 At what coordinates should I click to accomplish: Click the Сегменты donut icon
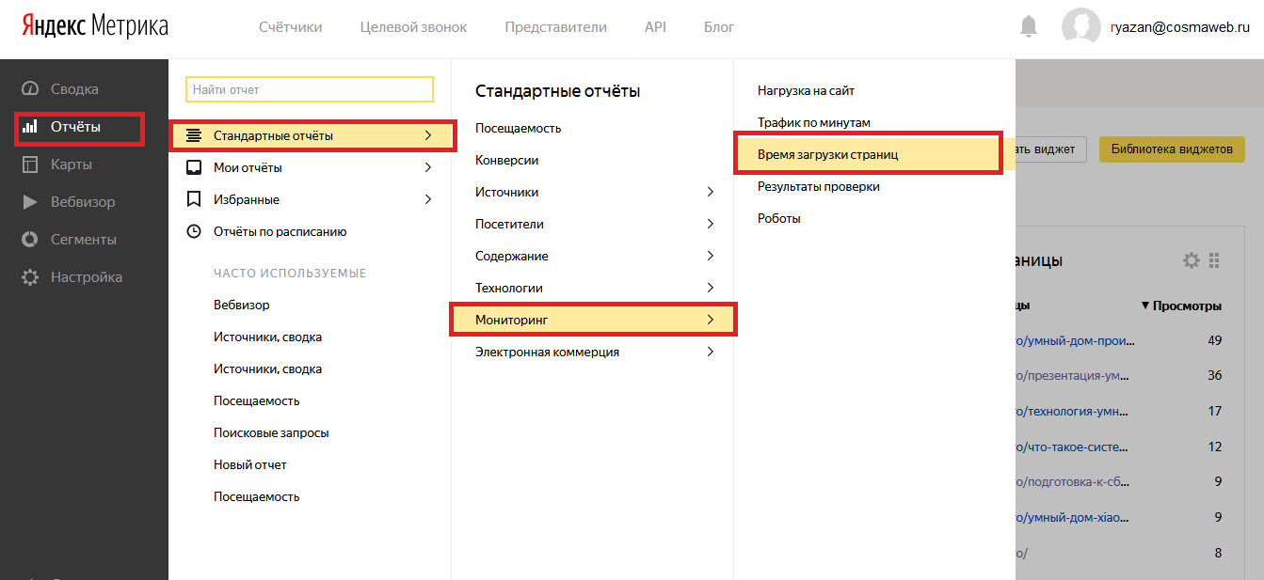pyautogui.click(x=31, y=240)
